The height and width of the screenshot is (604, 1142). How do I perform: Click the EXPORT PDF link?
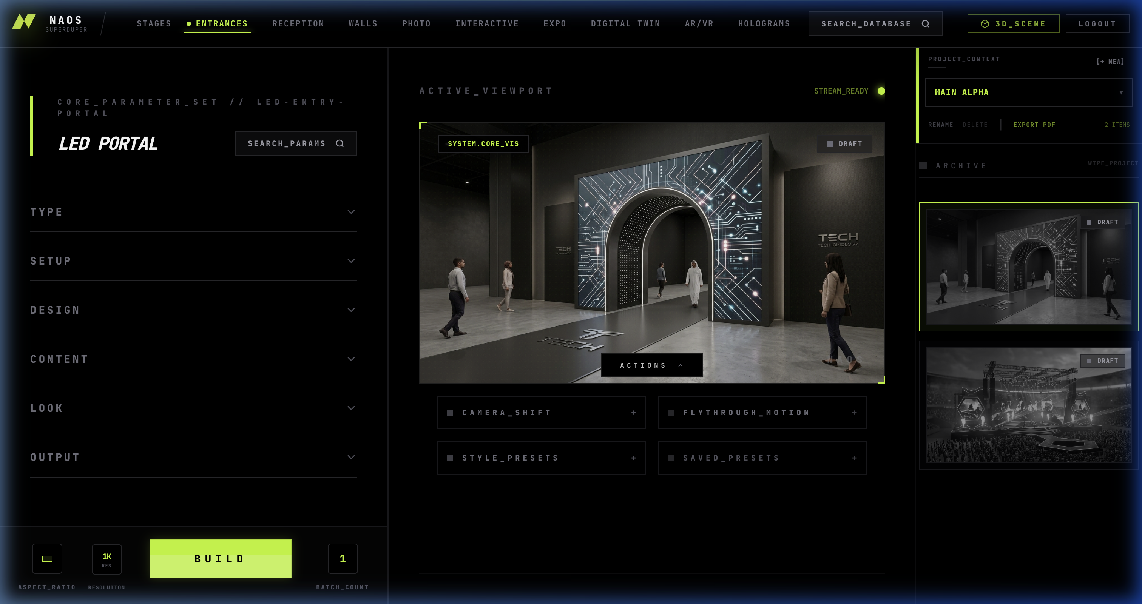pyautogui.click(x=1034, y=125)
